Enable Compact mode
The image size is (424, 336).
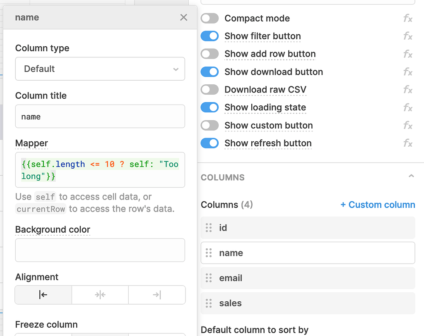click(x=210, y=18)
